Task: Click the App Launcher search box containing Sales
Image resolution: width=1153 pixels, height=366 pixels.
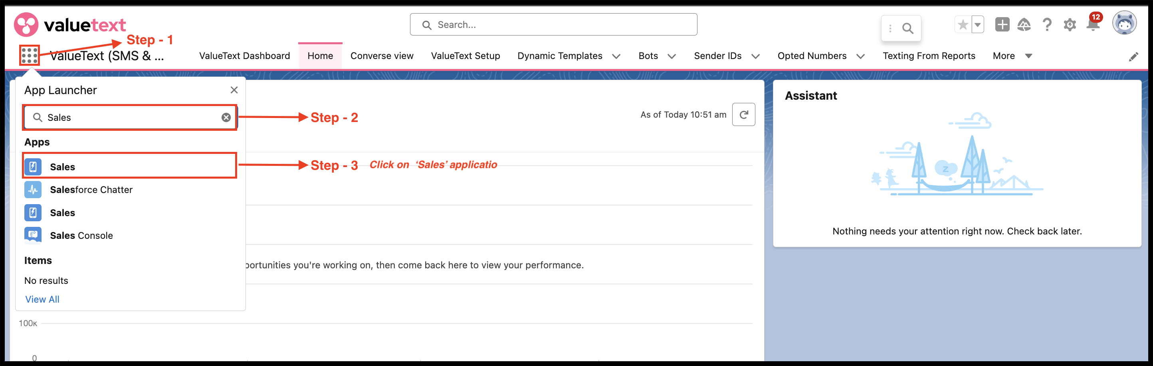Action: [x=130, y=117]
